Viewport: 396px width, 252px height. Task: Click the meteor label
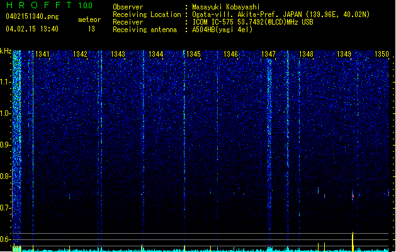click(x=89, y=20)
